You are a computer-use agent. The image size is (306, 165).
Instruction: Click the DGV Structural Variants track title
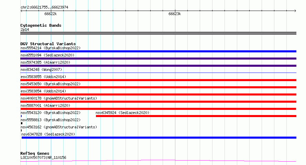coord(48,44)
